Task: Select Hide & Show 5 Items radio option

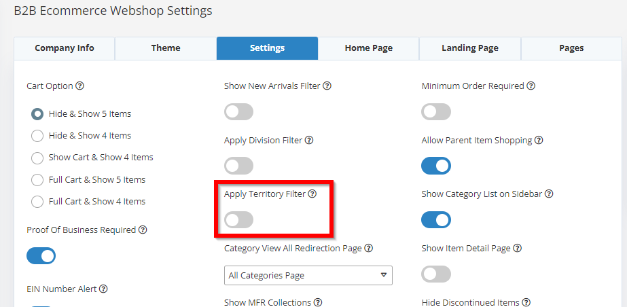Action: point(37,114)
